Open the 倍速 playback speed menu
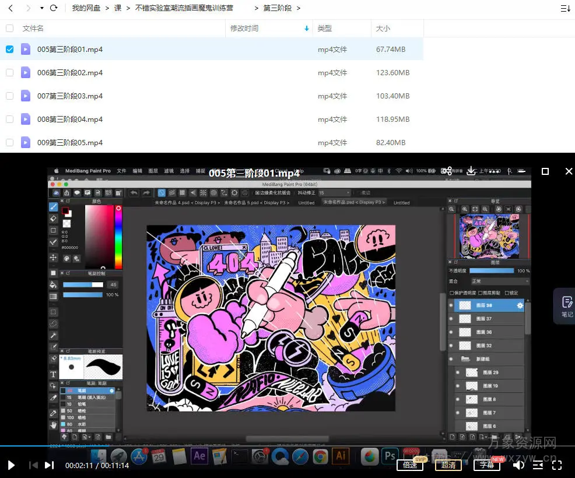 pos(410,465)
